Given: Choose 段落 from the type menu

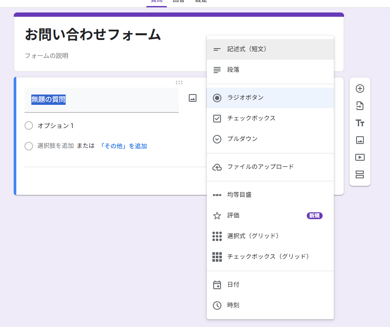Looking at the screenshot, I should coord(270,70).
